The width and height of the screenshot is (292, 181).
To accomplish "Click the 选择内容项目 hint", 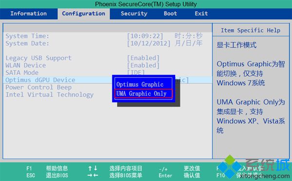I will 126,168.
